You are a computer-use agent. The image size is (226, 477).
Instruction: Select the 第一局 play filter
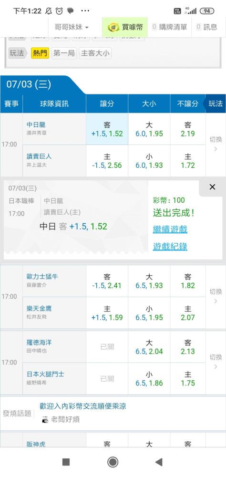[64, 53]
